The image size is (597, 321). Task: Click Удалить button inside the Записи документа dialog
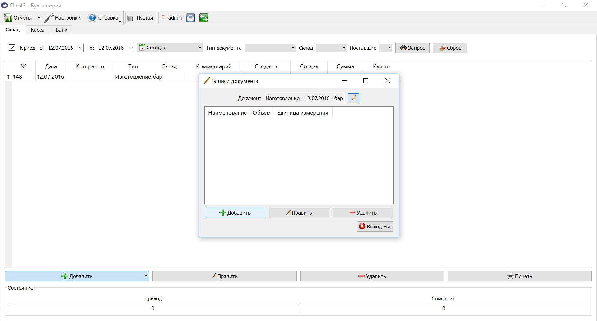pyautogui.click(x=363, y=213)
